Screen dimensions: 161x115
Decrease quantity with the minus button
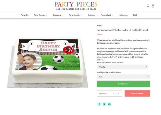click(113, 93)
